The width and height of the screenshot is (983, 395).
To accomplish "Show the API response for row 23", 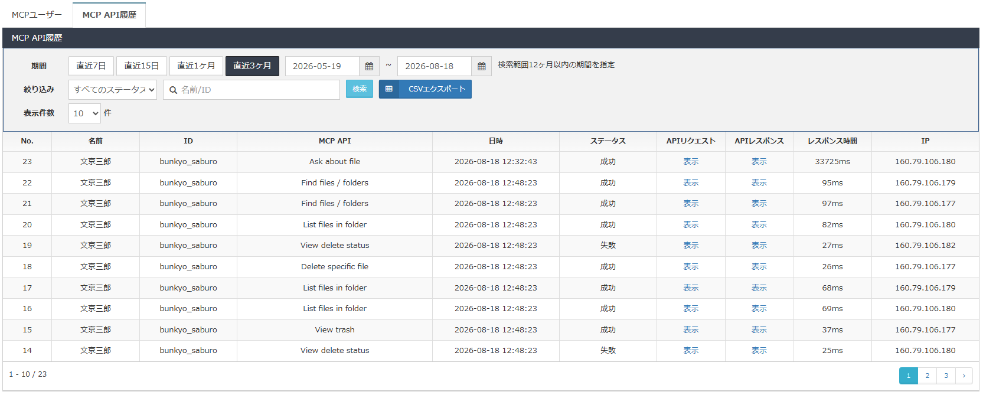I will tap(759, 162).
